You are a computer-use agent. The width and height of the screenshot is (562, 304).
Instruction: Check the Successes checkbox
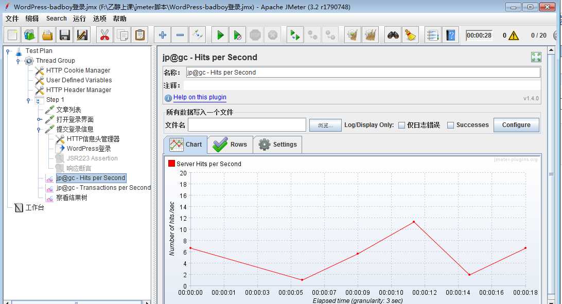pyautogui.click(x=450, y=125)
